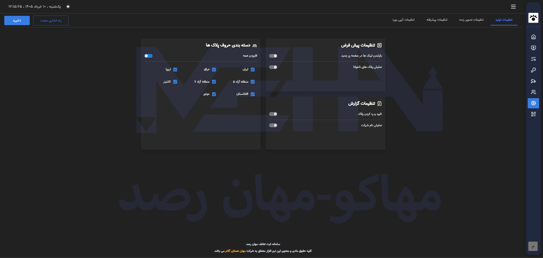Switch to the 'تنظیمات تصویر زنده' tab
543x258 pixels.
pos(471,20)
